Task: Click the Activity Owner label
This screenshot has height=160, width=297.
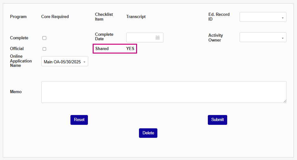Action: point(215,38)
